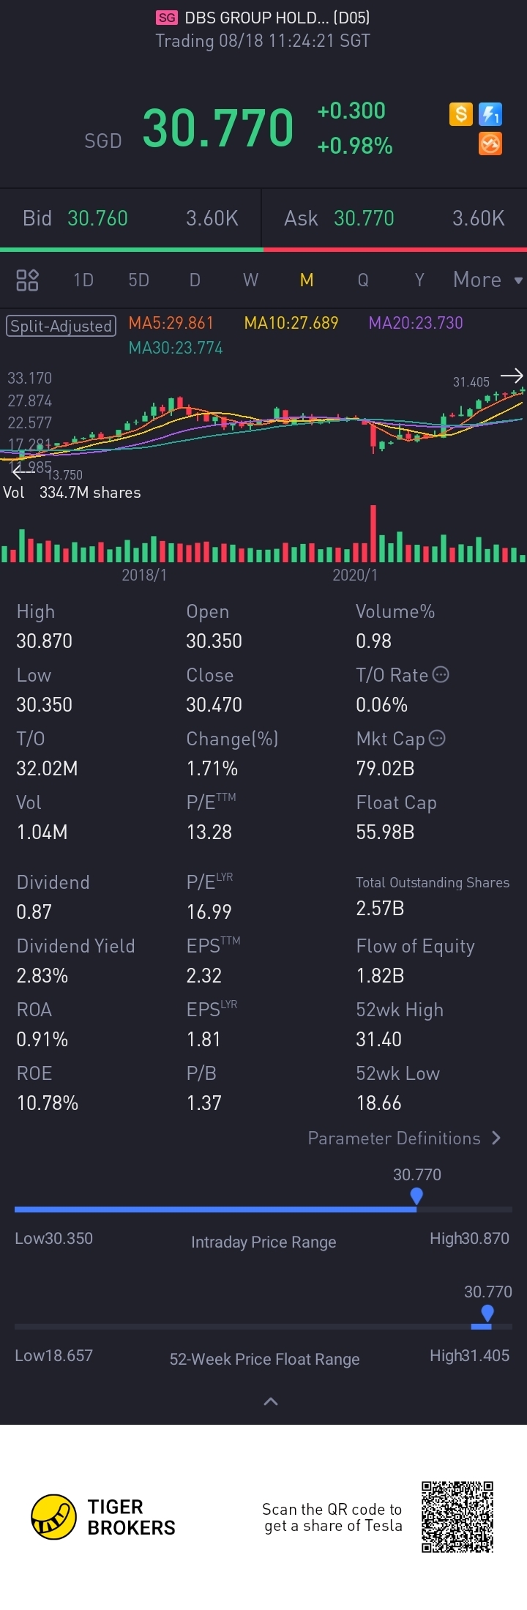Tap the info icon beside T/O Rate
Image resolution: width=527 pixels, height=1610 pixels.
(x=441, y=674)
